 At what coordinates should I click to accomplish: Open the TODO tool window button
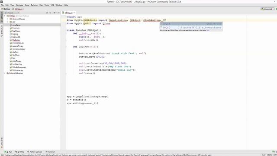[x=20, y=152]
